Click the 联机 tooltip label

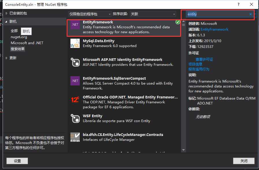26,31
